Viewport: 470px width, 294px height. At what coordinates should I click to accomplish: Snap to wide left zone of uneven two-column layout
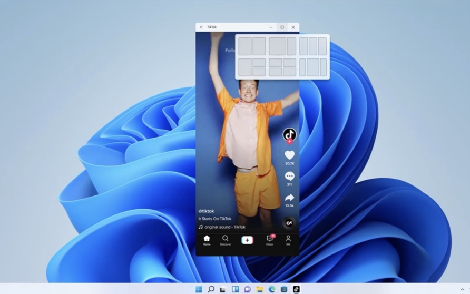coord(278,46)
